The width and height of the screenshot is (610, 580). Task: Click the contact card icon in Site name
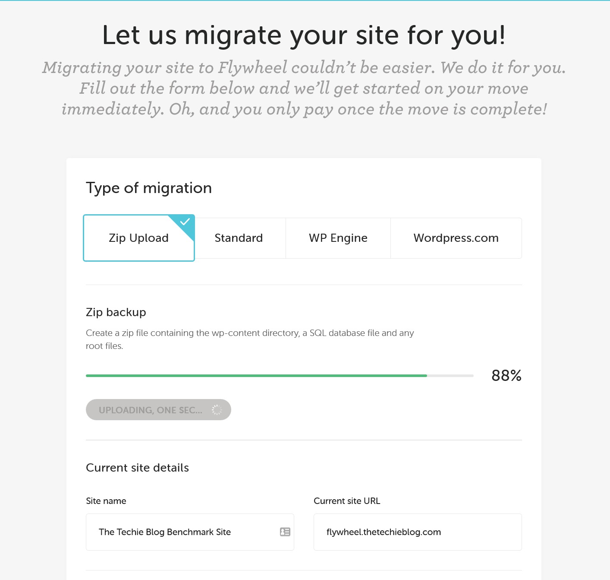pos(285,532)
